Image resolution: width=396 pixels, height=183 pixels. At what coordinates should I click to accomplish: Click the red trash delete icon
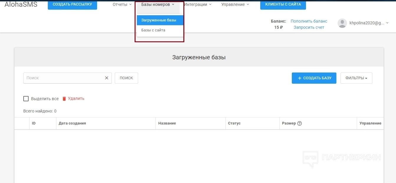pos(64,99)
